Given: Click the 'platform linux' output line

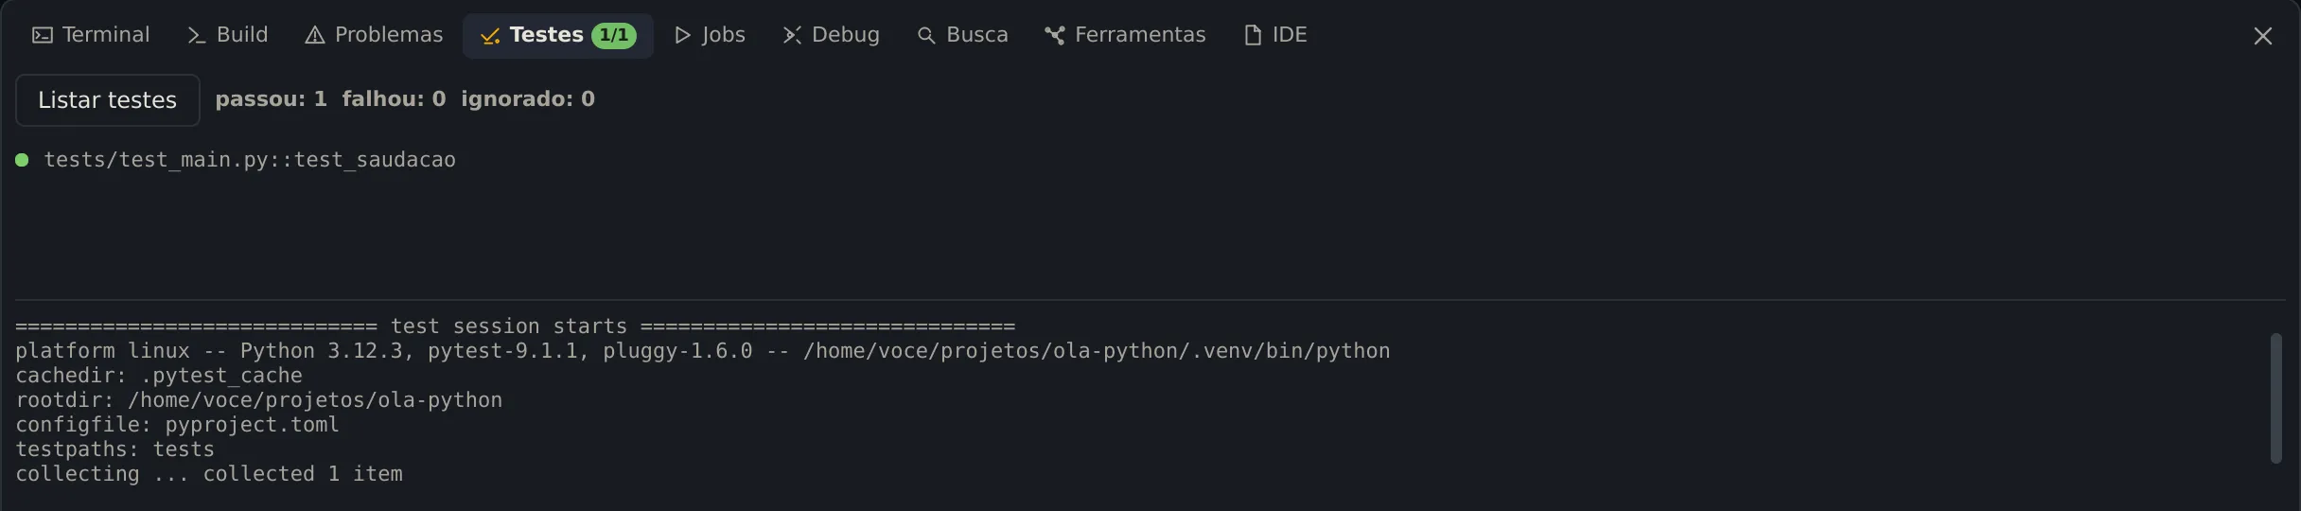Looking at the screenshot, I should click(702, 351).
